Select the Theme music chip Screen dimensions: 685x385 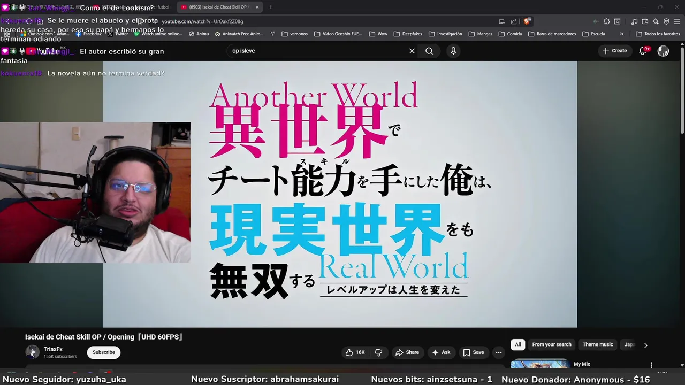point(598,344)
